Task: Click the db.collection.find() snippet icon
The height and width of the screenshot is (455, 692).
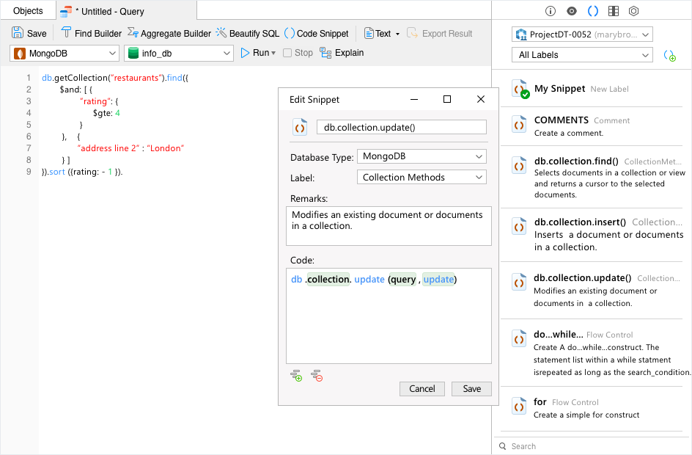Action: pos(519,166)
